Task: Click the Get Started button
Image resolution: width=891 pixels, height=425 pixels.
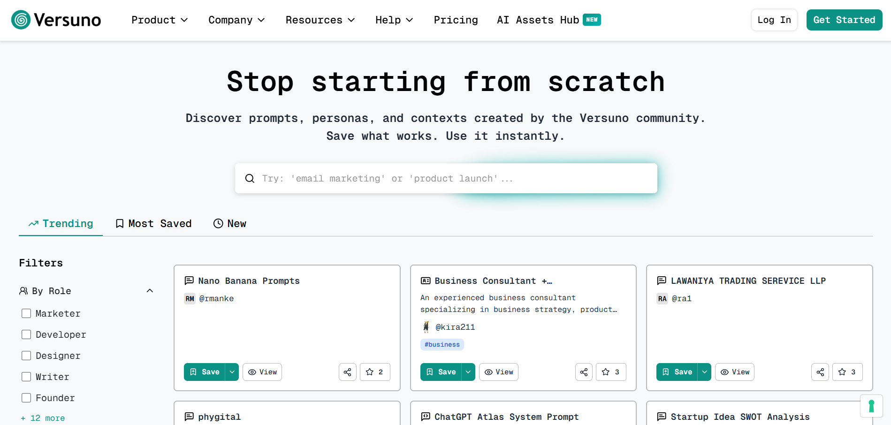Action: (844, 20)
